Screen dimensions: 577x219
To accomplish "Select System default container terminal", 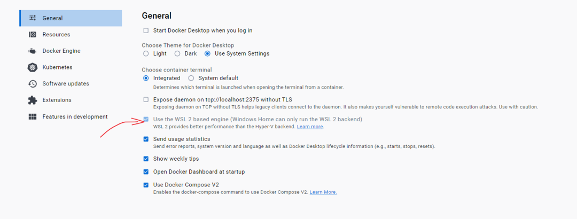I will pos(191,78).
